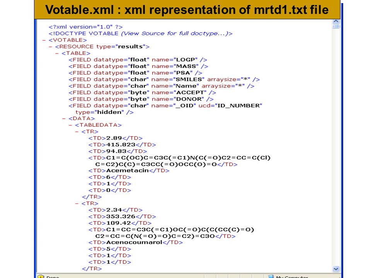Click the xml version="1.0" declaration line
The width and height of the screenshot is (371, 278).
tap(86, 27)
